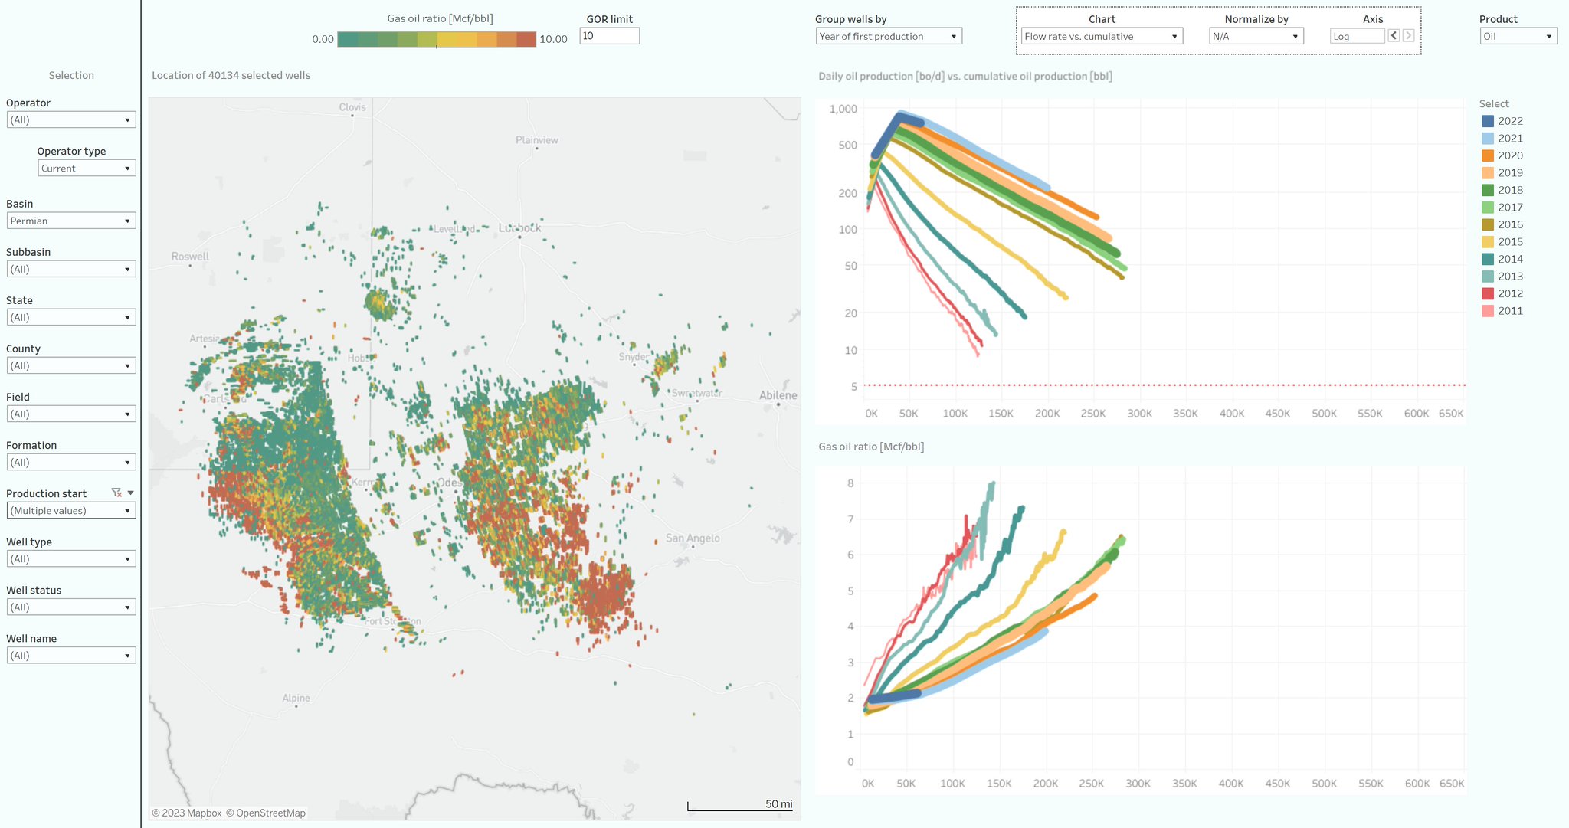Click the GOR limit input field
Image resolution: width=1569 pixels, height=828 pixels.
click(x=609, y=36)
